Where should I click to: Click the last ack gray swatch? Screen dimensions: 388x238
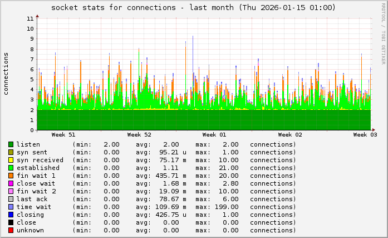click(11, 199)
